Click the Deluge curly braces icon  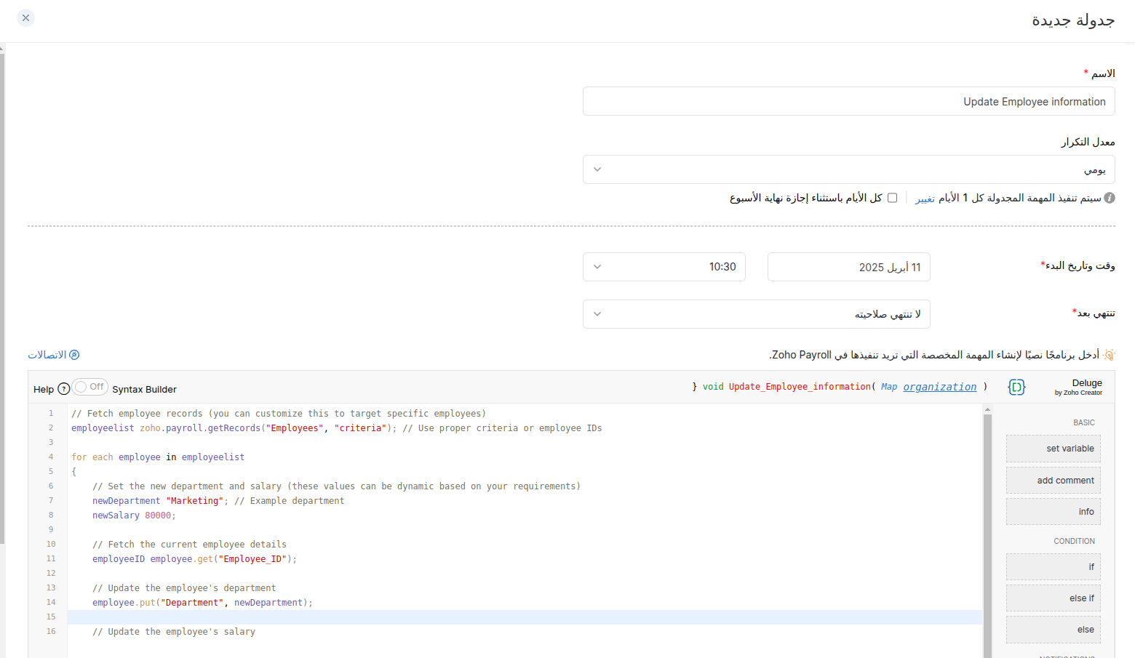1016,387
